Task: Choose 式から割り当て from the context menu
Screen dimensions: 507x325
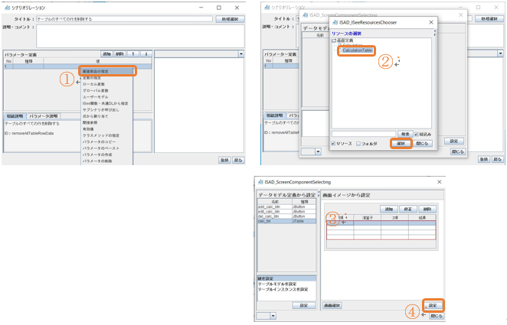Action: (x=106, y=116)
